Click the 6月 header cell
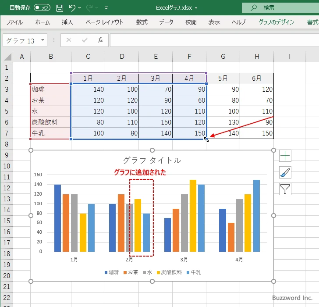Screen dimensions: 319x307 tap(257, 79)
